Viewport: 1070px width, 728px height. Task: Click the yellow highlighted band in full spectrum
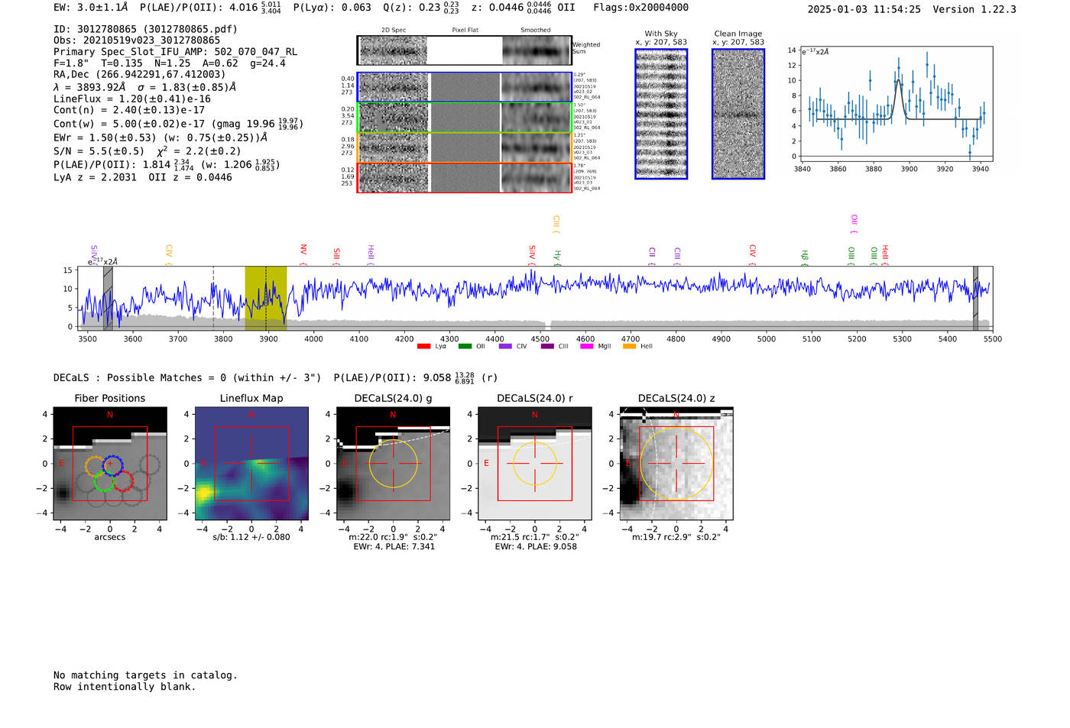click(265, 298)
